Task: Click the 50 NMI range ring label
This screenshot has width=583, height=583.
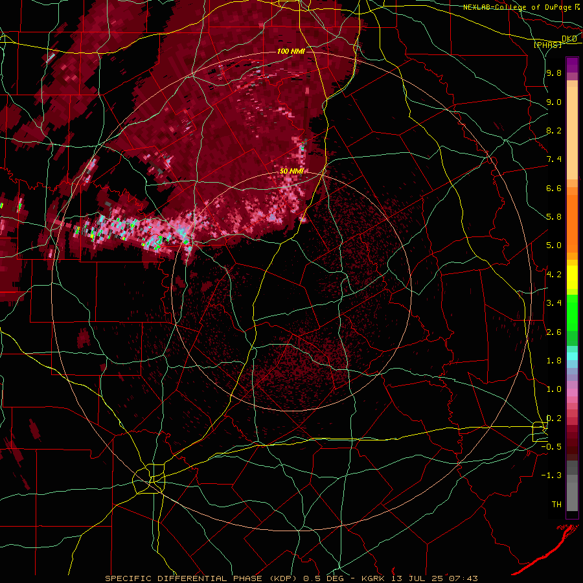Action: 292,171
